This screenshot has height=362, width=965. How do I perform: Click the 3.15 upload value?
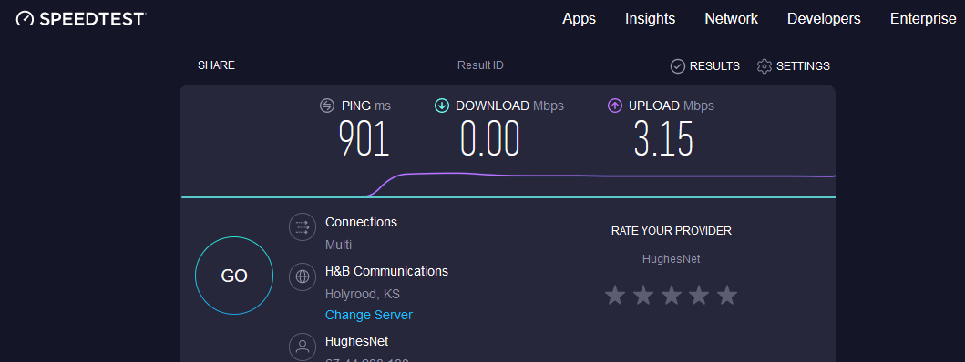(x=663, y=138)
